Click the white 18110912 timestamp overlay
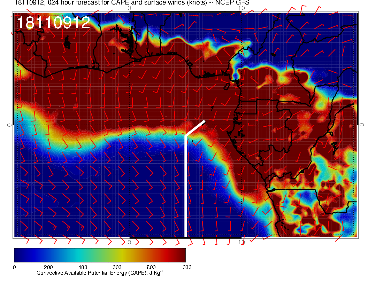 (53, 23)
